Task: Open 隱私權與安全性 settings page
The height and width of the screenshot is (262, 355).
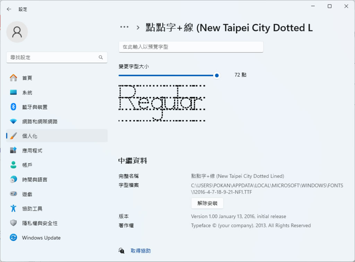Action: point(40,223)
